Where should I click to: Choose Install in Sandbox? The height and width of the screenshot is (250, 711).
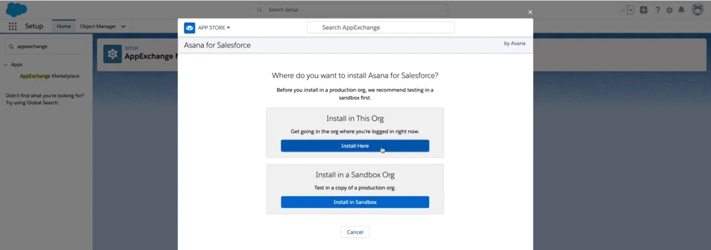(355, 202)
